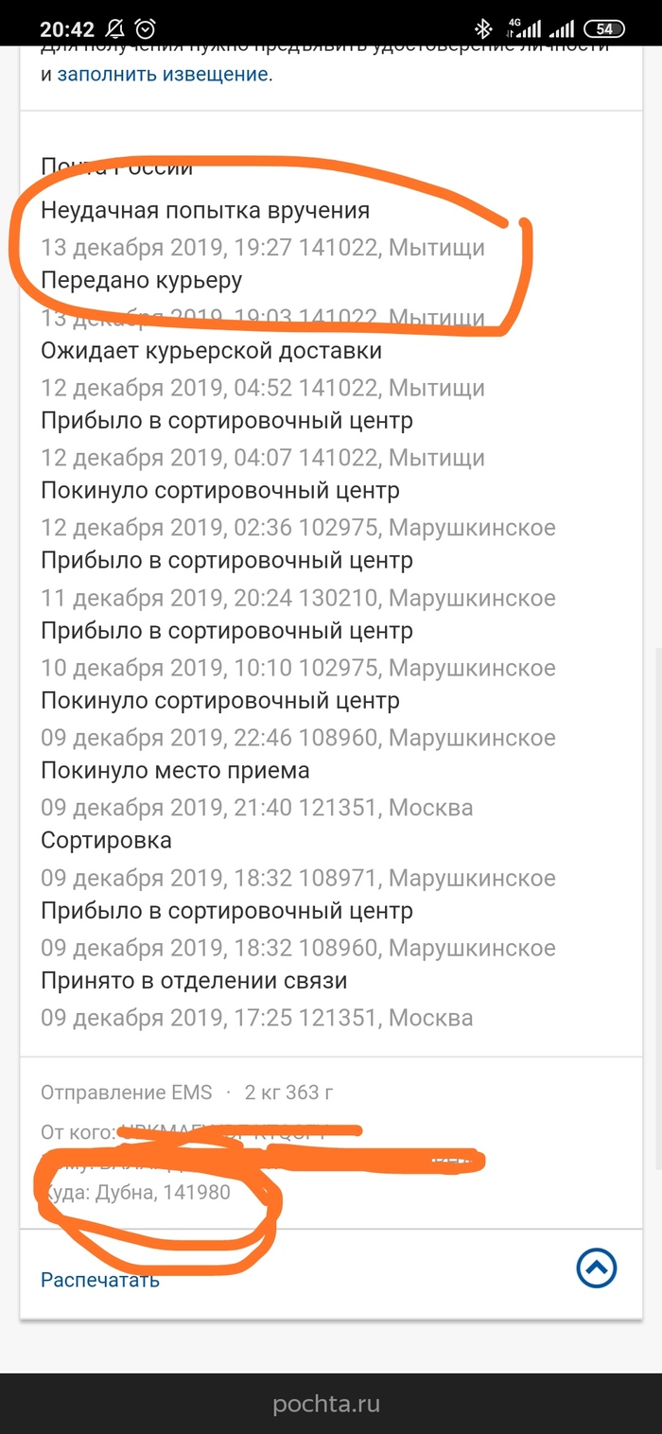Select the 'Неудачная попытка вручения' status entry
This screenshot has width=662, height=1434.
point(205,210)
